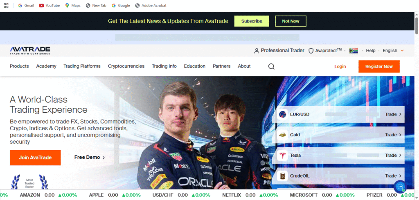This screenshot has height=200, width=419.
Task: Open the live chat bubble icon
Action: coord(400,187)
